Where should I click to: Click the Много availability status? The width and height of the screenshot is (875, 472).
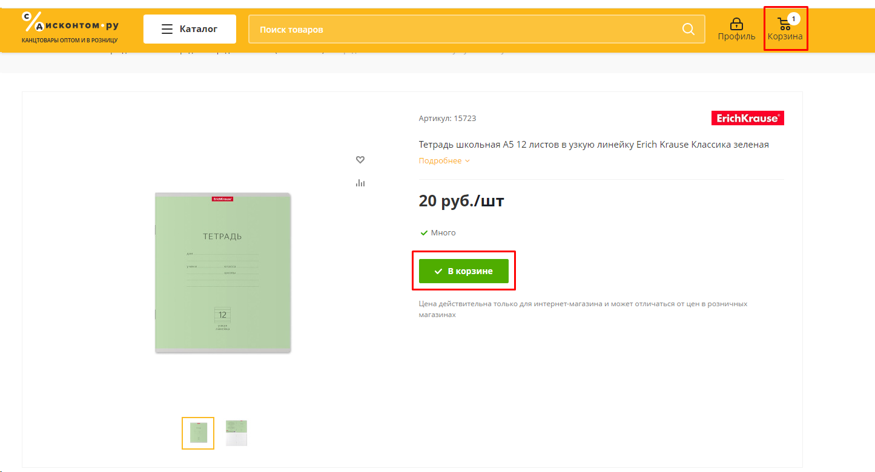[443, 233]
